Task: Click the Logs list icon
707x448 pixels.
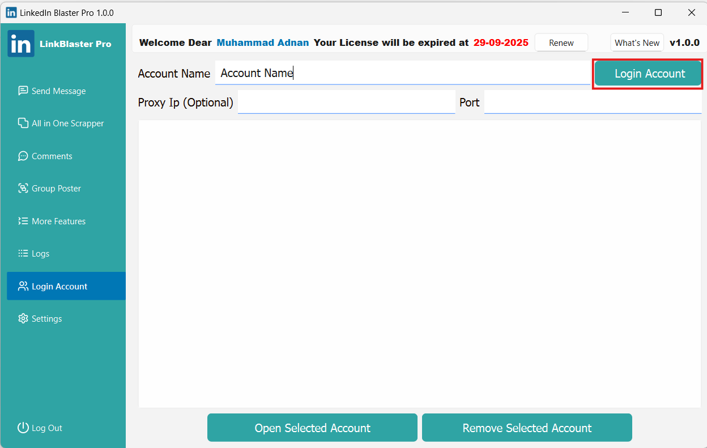Action: [x=23, y=254]
